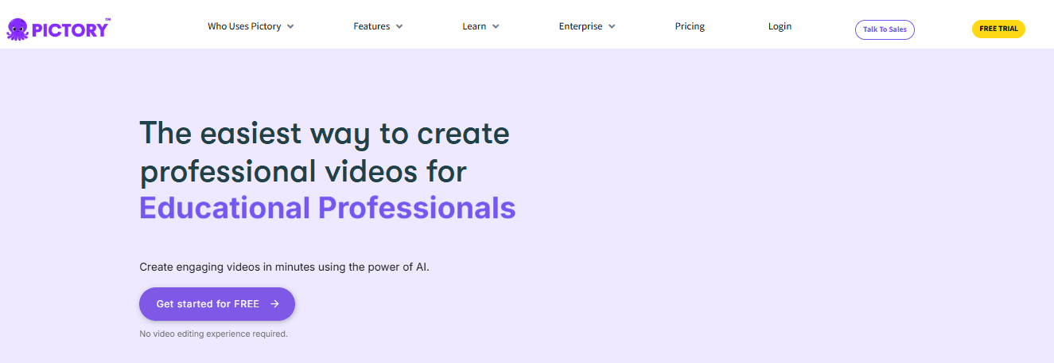Expand the chevron beside Who Uses Pictory
This screenshot has width=1054, height=363.
pyautogui.click(x=290, y=27)
